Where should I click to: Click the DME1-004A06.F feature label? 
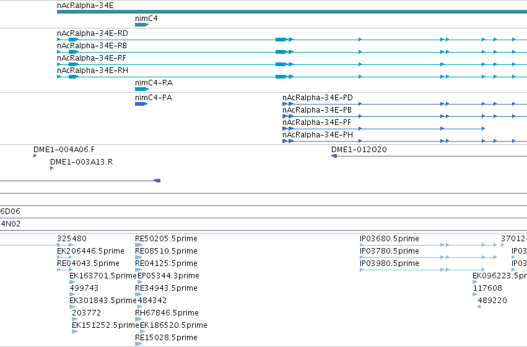[x=64, y=150]
